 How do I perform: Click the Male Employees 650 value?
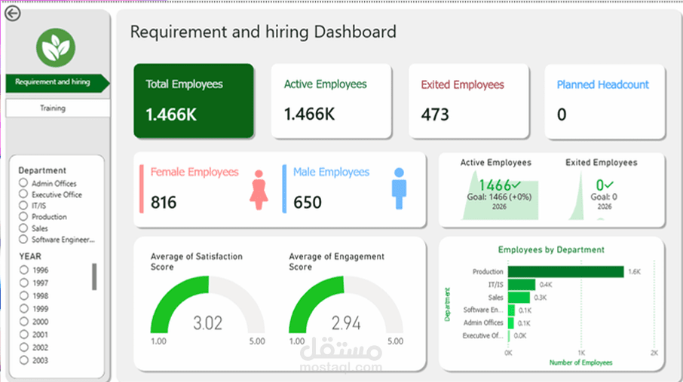click(308, 203)
